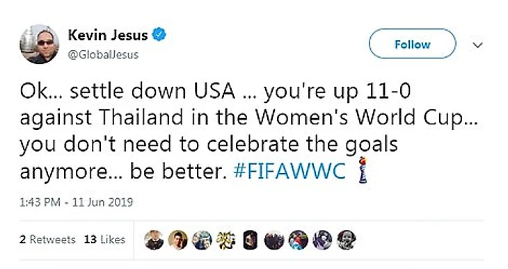Open the Kevin Jesus display name link
508x269 pixels.
108,35
